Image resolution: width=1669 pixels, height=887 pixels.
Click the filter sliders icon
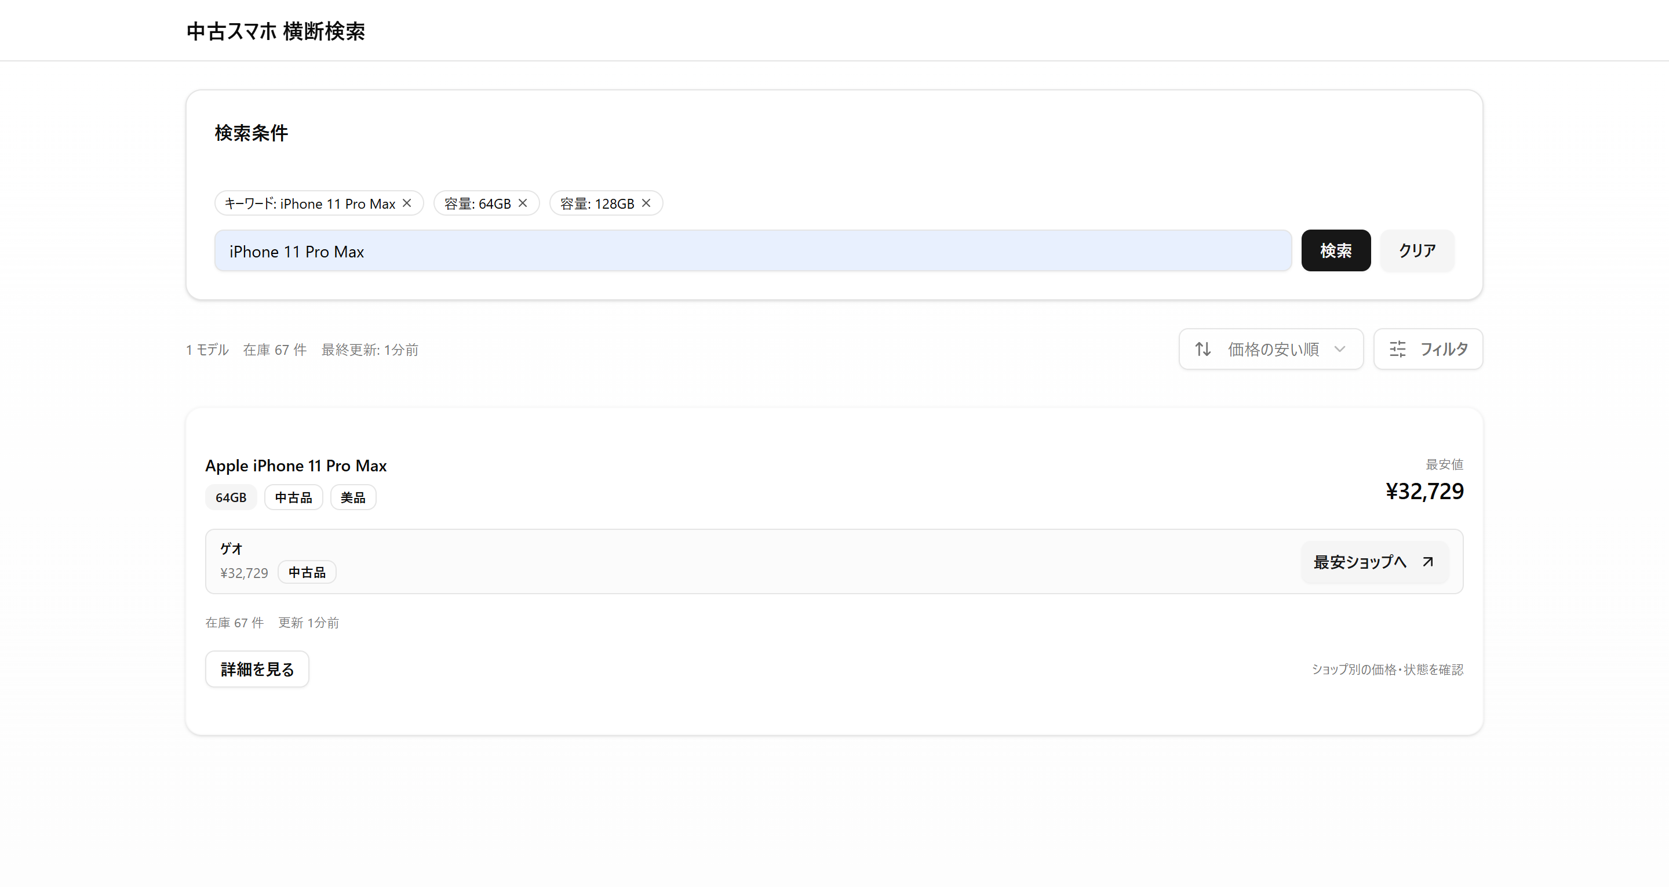click(x=1398, y=350)
